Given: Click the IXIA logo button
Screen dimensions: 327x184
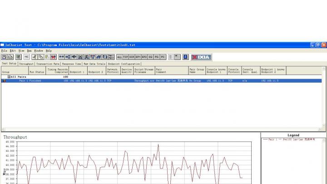Looking at the screenshot, I should pos(201,57).
